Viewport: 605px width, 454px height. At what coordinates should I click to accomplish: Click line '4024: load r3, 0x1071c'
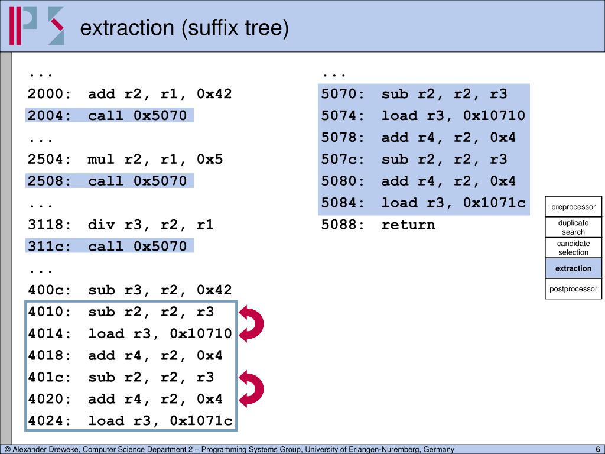click(x=130, y=420)
